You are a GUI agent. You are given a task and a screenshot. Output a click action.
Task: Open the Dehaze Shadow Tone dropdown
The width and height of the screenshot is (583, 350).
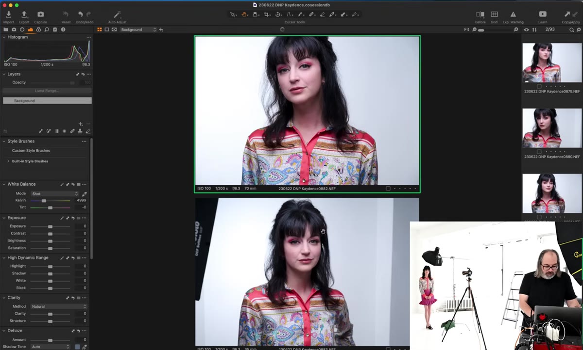[51, 347]
